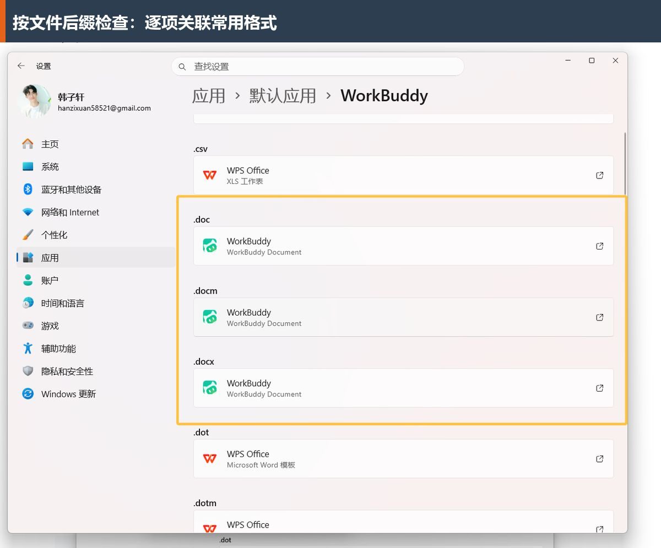Image resolution: width=661 pixels, height=548 pixels.
Task: Select the 游戏 controller icon
Action: pos(28,325)
